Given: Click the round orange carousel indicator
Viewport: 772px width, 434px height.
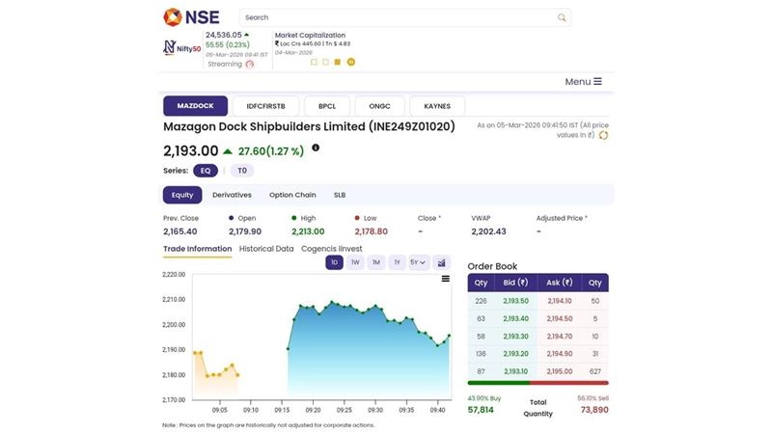Looking at the screenshot, I should tap(351, 62).
